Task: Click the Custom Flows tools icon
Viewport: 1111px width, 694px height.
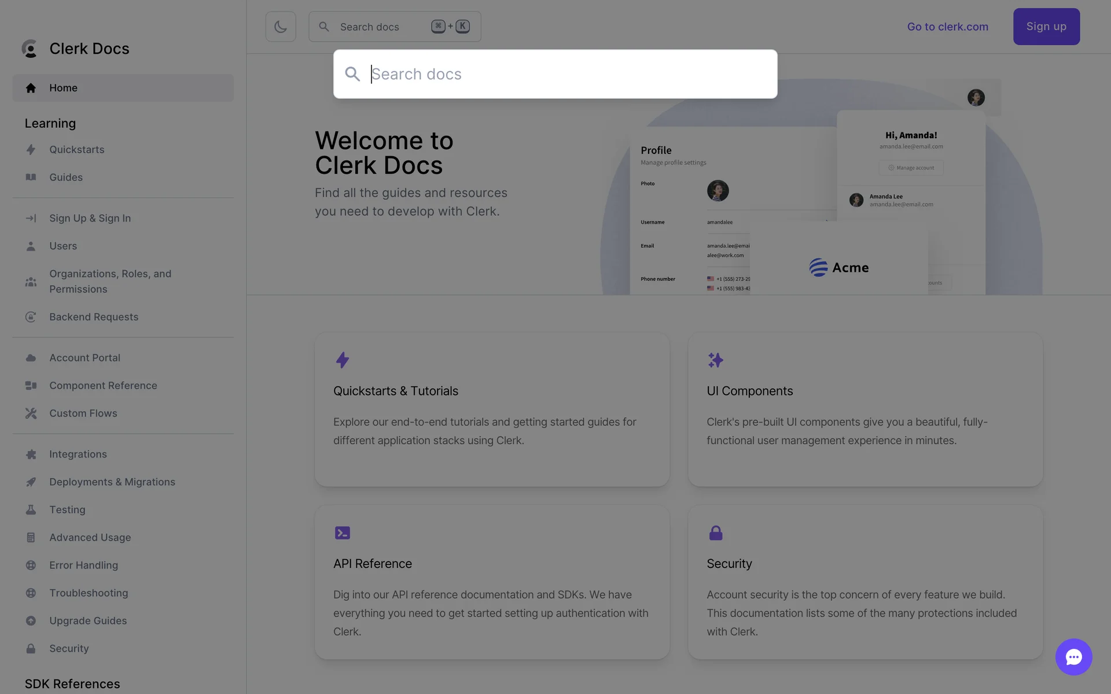Action: (x=31, y=414)
